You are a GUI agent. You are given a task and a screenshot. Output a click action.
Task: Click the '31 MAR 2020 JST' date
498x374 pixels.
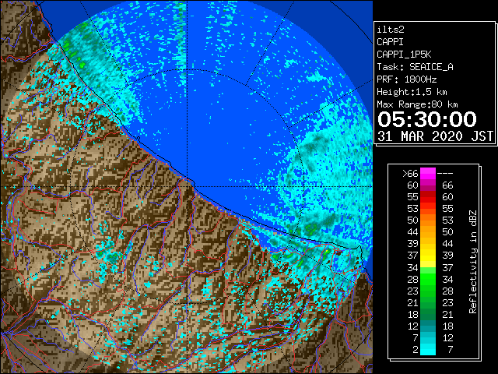click(435, 136)
